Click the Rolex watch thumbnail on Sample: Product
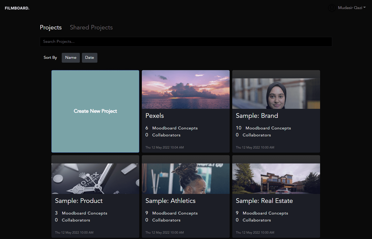The width and height of the screenshot is (372, 239). 95,179
